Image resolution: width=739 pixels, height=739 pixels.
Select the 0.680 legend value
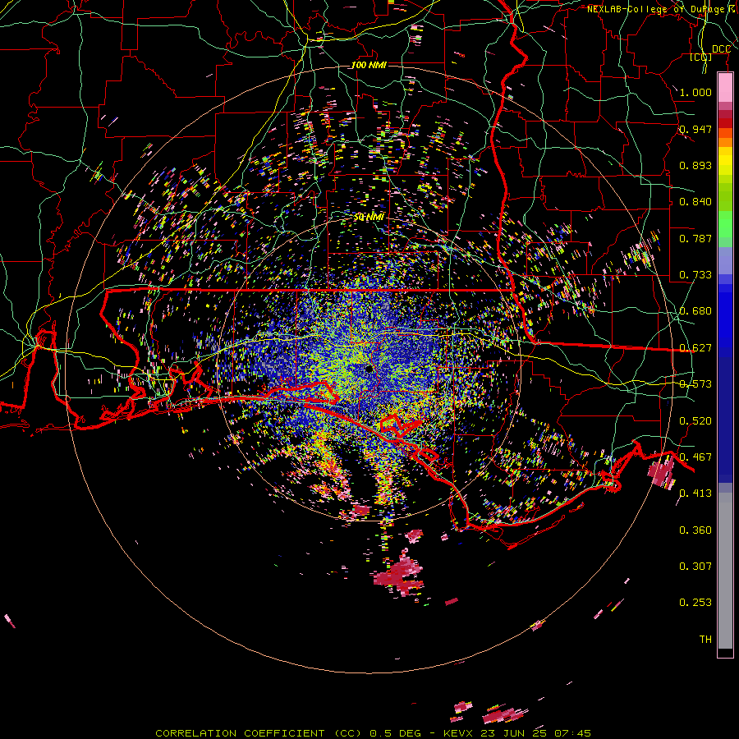click(x=695, y=311)
